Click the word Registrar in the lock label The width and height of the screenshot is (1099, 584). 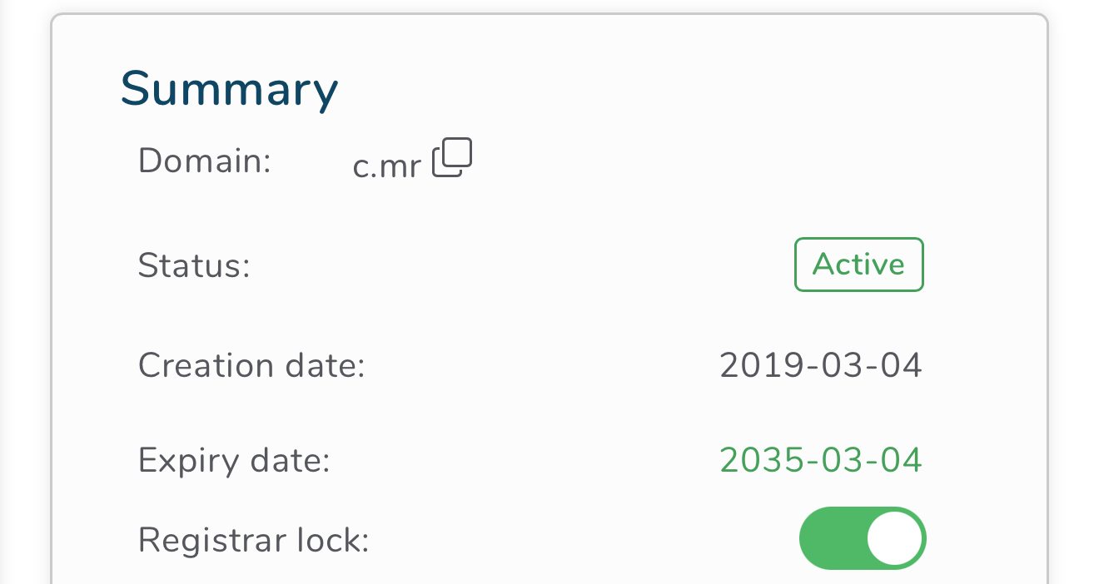194,540
